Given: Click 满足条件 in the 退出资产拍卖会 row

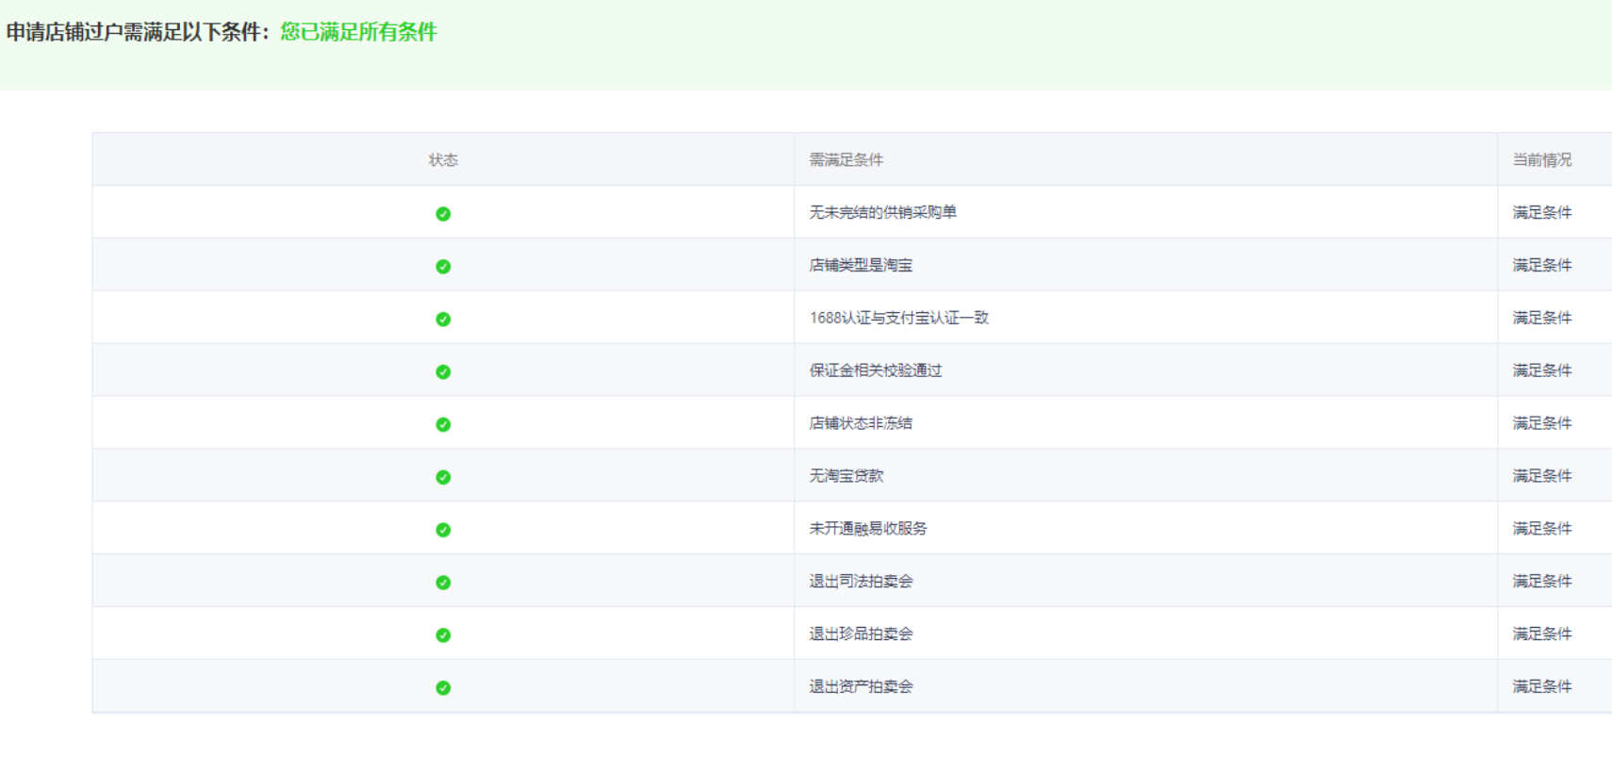Looking at the screenshot, I should tap(1542, 687).
